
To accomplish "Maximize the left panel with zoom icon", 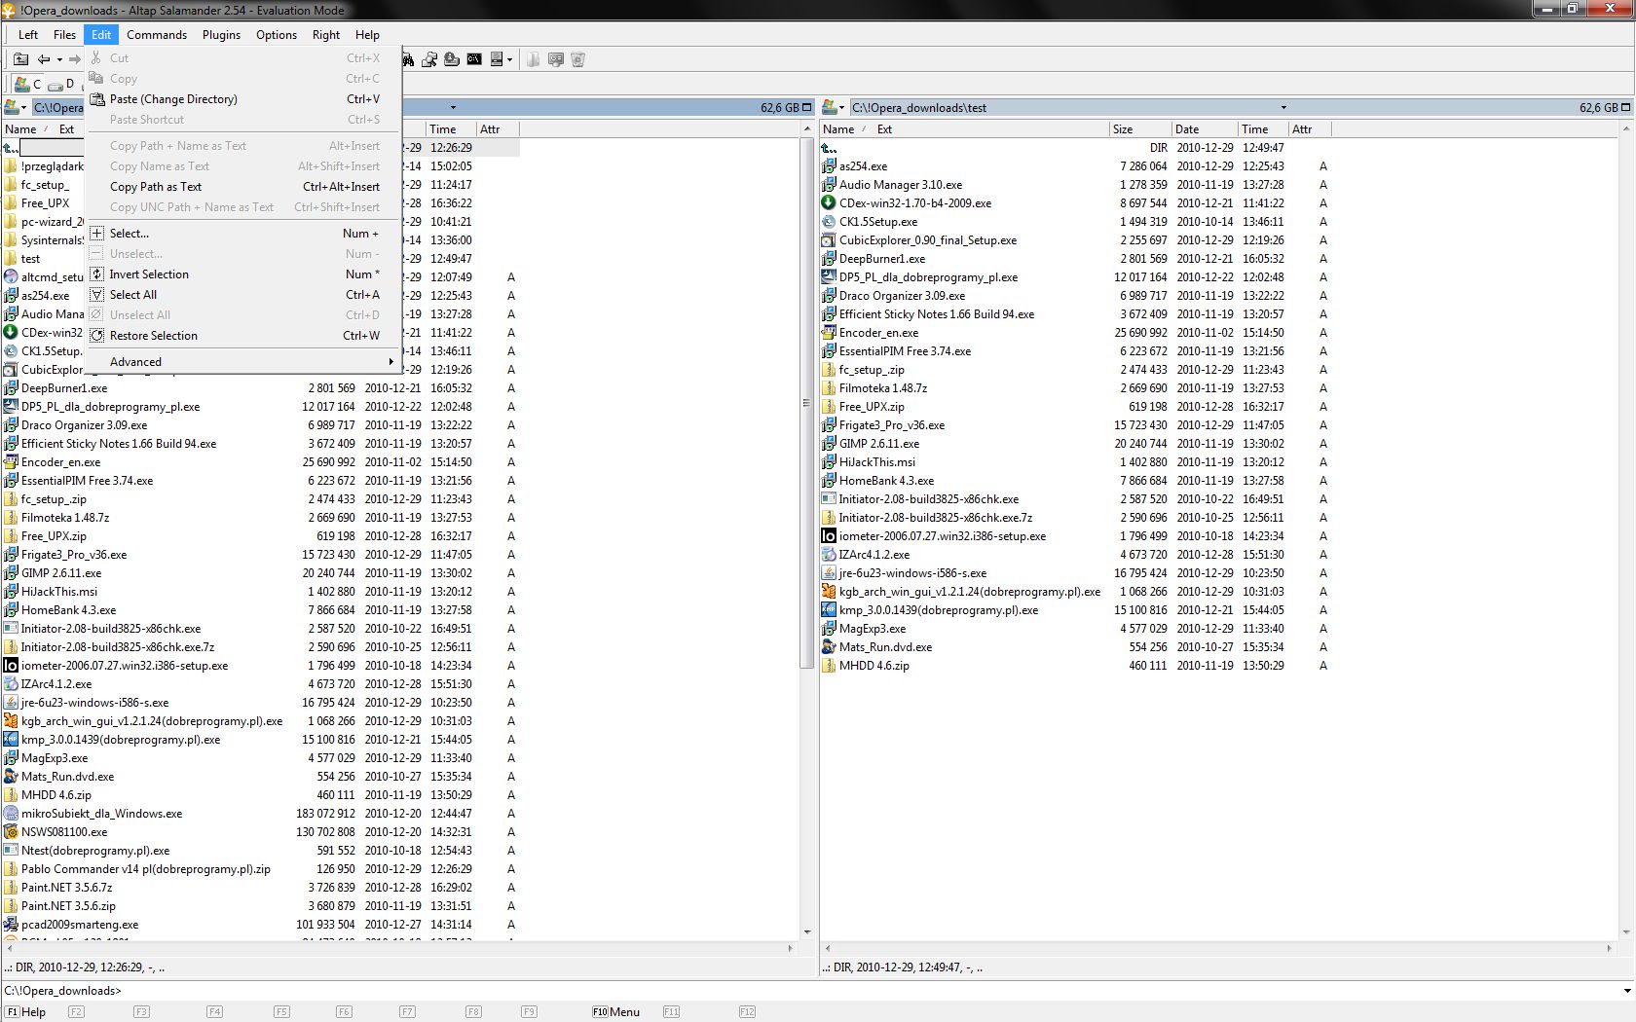I will [806, 107].
